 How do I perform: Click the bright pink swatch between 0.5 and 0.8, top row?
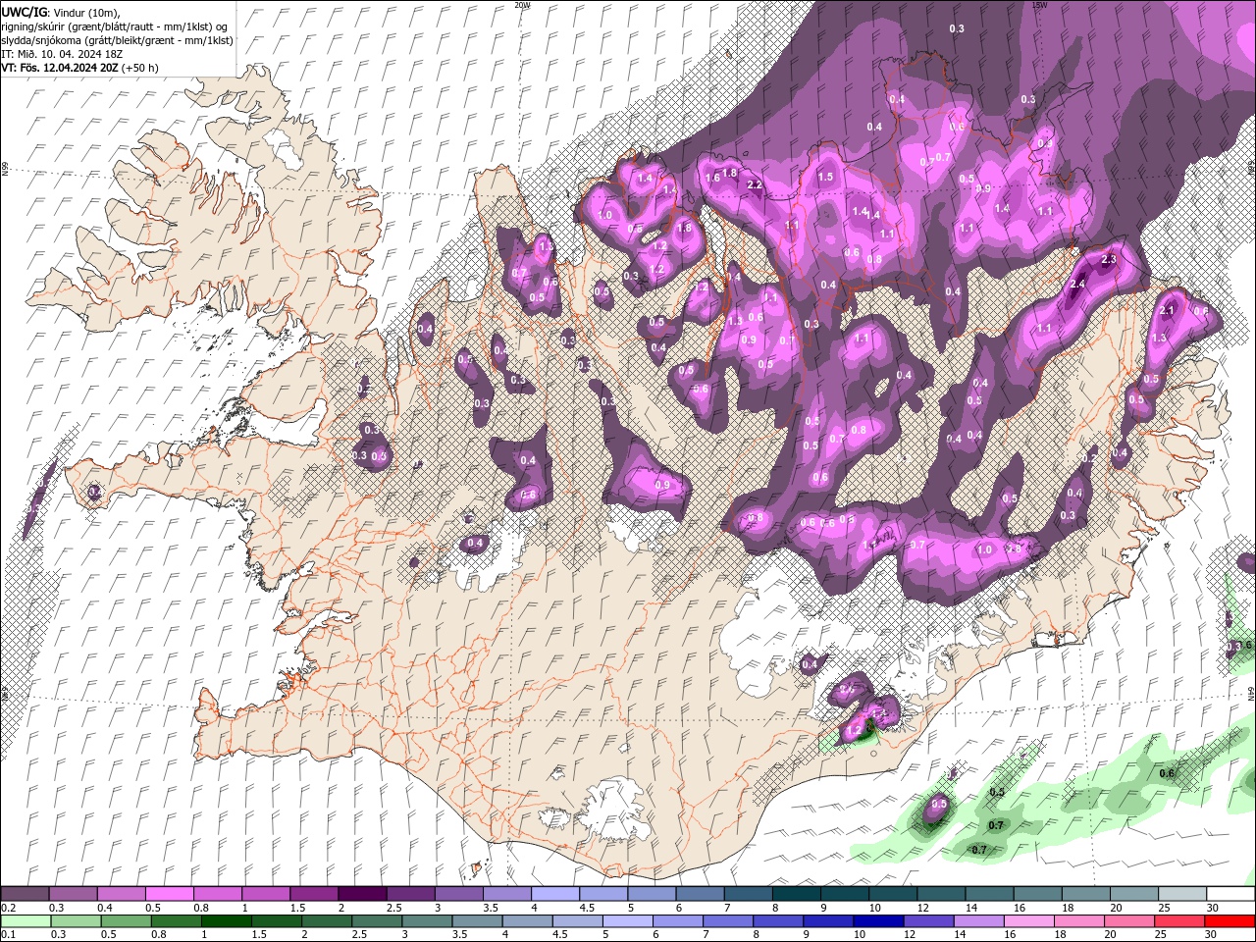169,894
